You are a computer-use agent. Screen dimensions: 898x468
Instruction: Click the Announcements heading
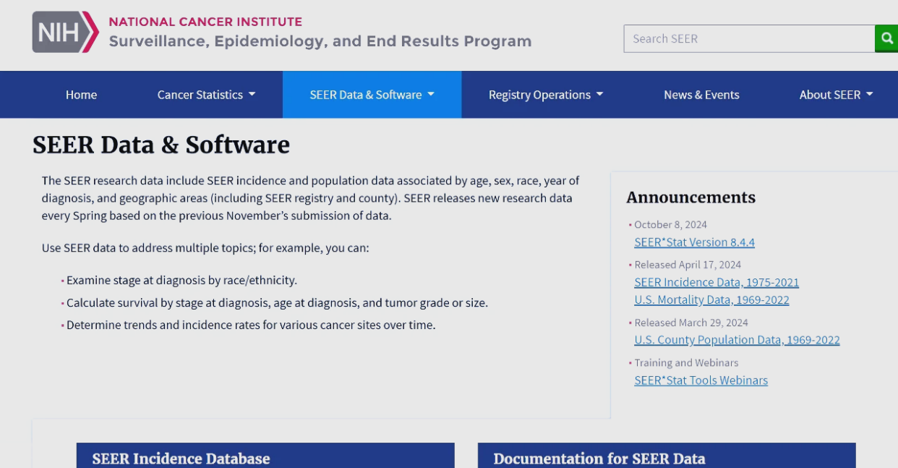[x=690, y=197]
